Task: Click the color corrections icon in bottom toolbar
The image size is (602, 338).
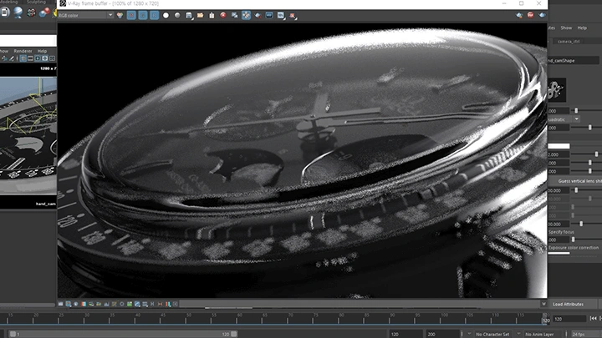Action: 84,304
